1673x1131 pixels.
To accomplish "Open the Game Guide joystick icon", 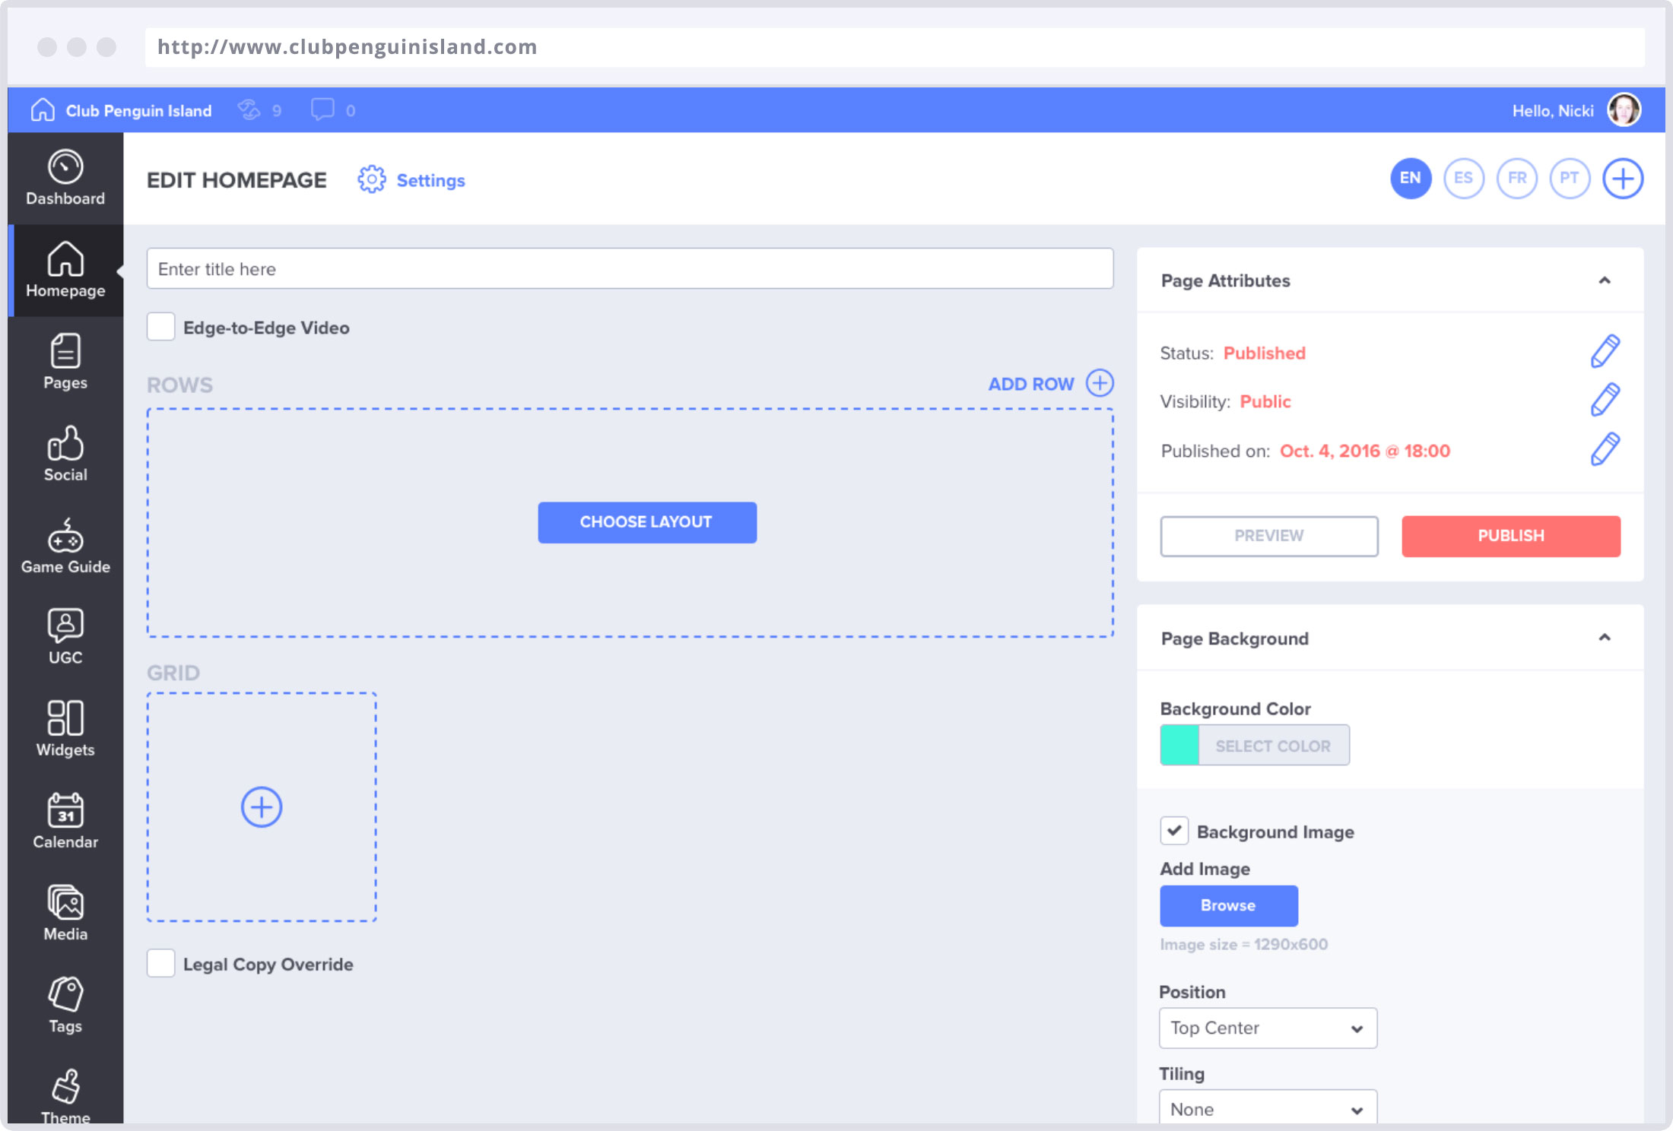I will click(65, 535).
